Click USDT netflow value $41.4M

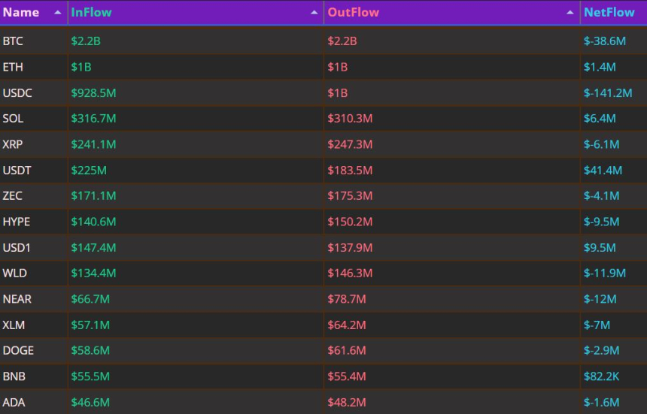[x=603, y=170]
